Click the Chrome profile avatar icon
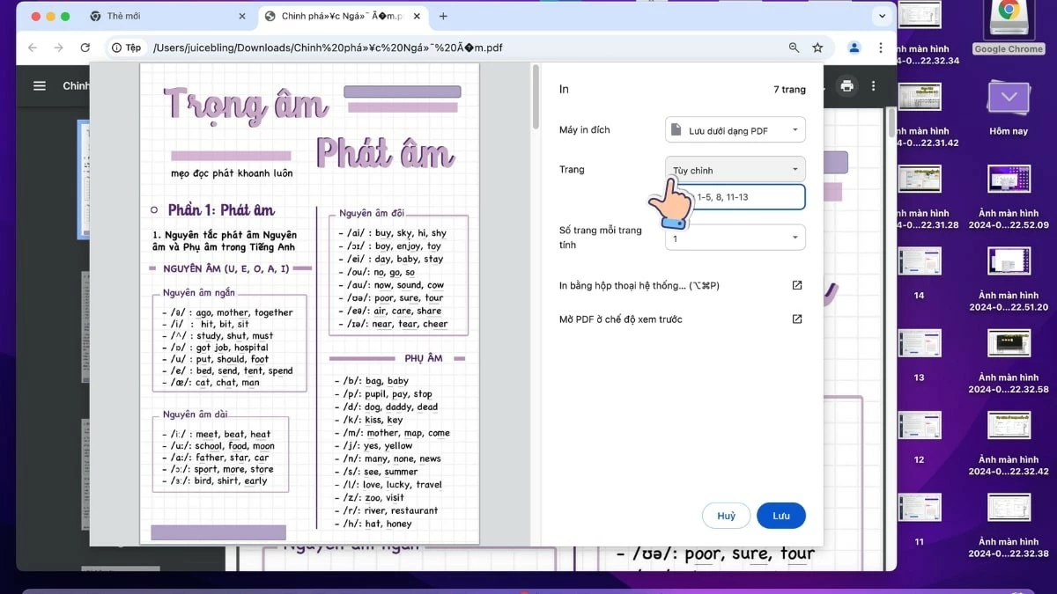This screenshot has width=1057, height=594. pyautogui.click(x=853, y=48)
